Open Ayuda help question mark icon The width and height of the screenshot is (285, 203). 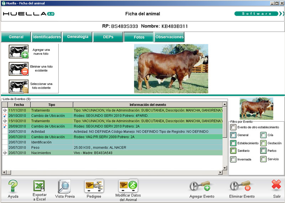point(13,186)
